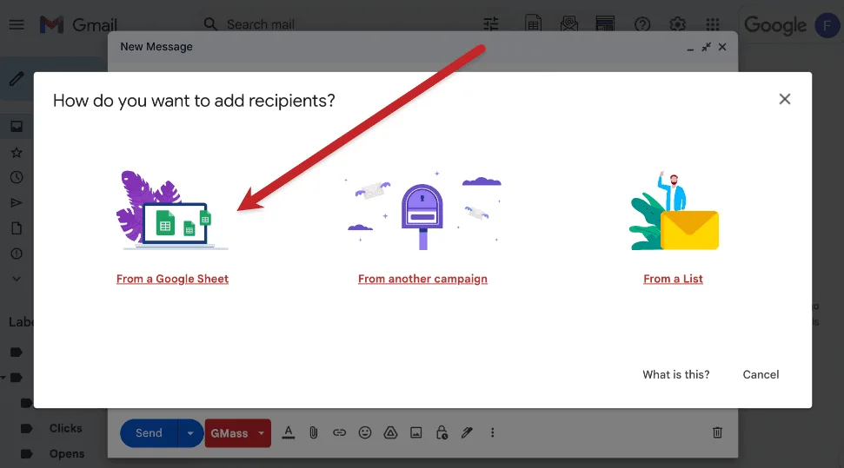Close the add recipients dialog
The width and height of the screenshot is (844, 468).
pyautogui.click(x=784, y=99)
